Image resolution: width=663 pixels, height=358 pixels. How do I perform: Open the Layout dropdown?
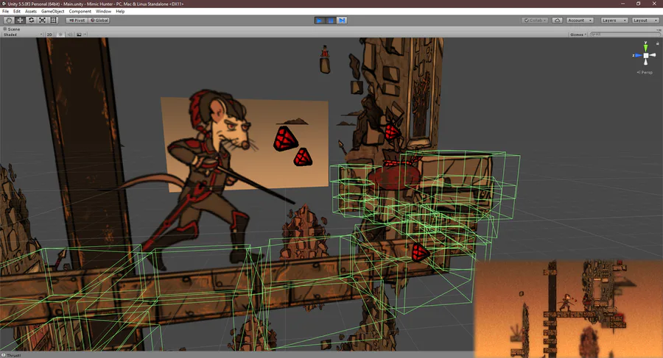click(x=645, y=21)
